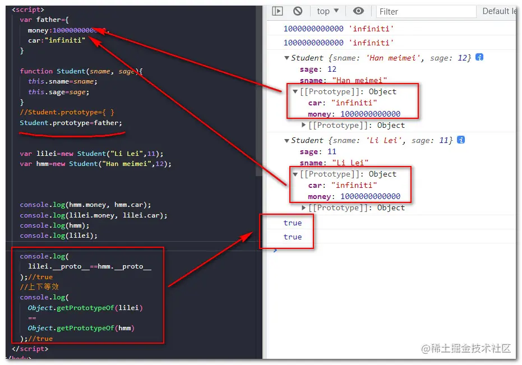Open the Default levels dropdown
The height and width of the screenshot is (365, 522).
[x=499, y=11]
